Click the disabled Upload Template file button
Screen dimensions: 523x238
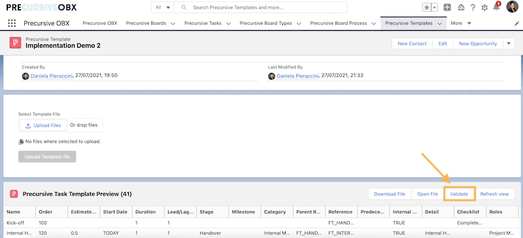47,156
